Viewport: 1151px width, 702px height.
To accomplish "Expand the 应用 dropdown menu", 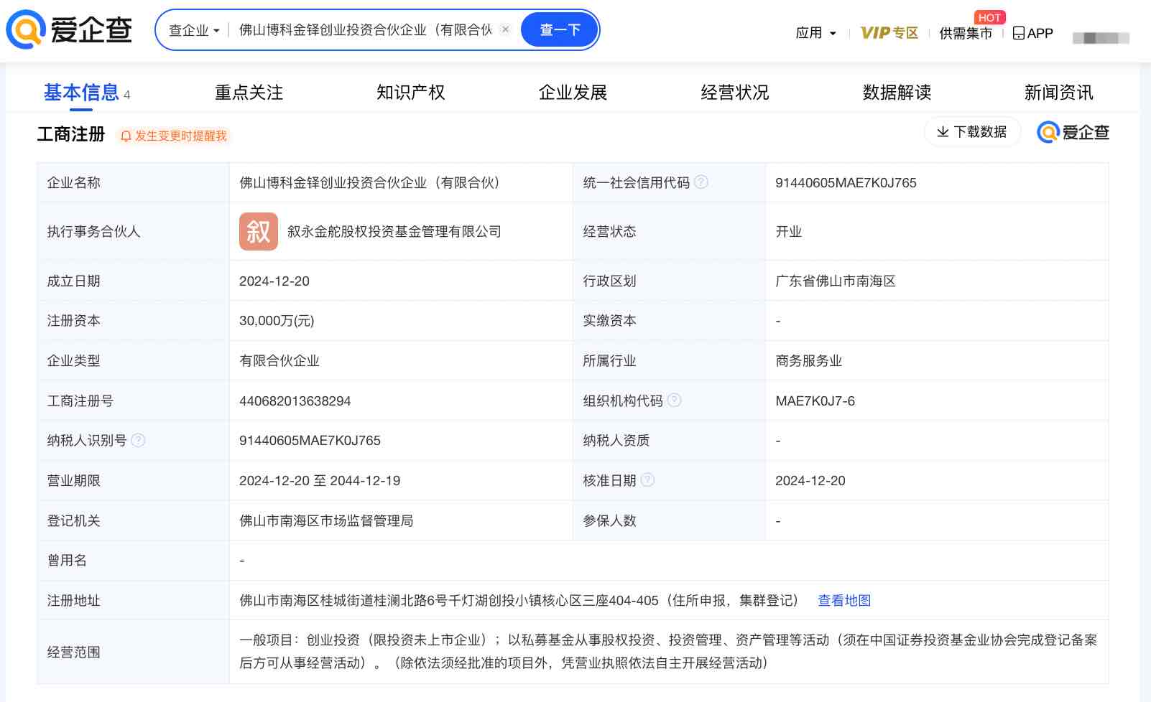I will click(x=815, y=32).
